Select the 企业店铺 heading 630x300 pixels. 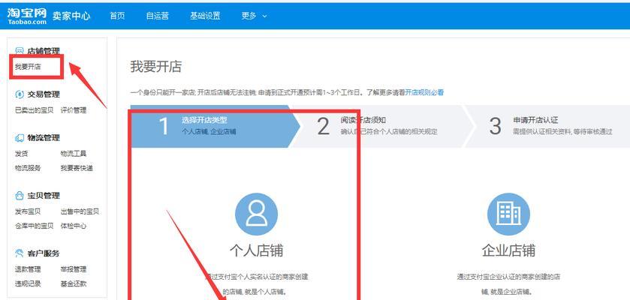[508, 250]
